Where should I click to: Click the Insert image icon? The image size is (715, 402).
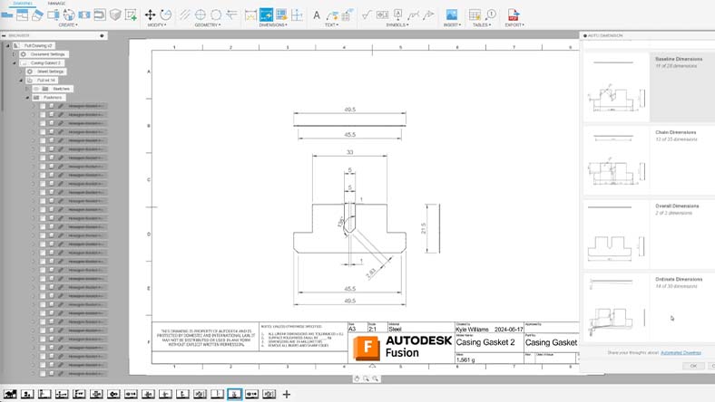click(x=451, y=15)
